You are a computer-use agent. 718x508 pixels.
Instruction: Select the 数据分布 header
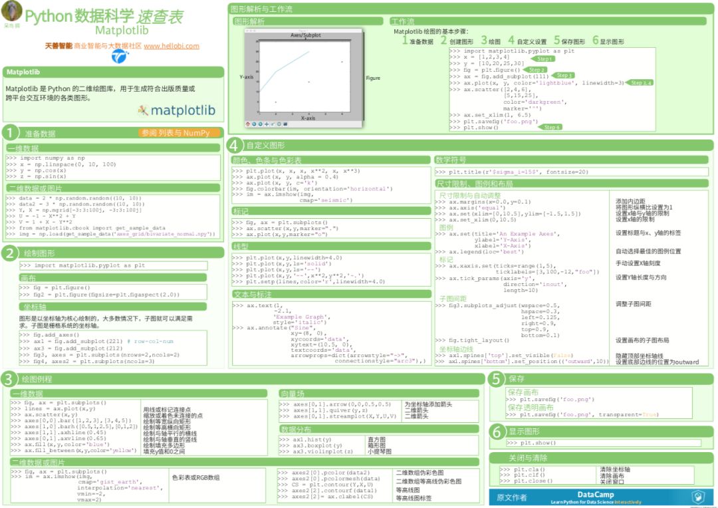pyautogui.click(x=379, y=430)
